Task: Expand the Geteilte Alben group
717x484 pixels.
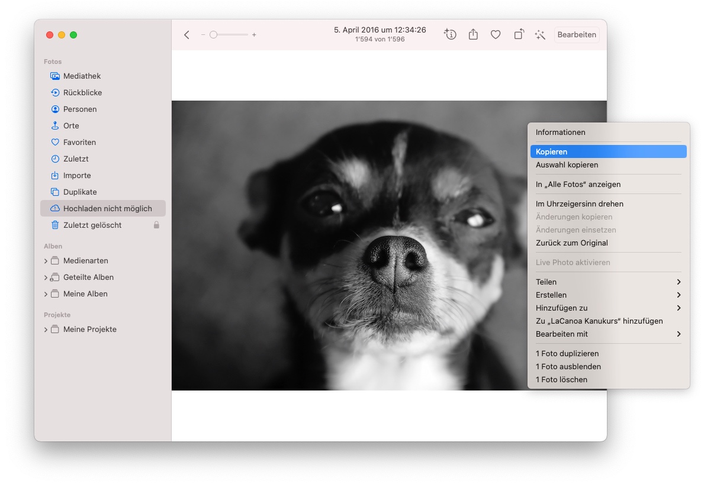Action: [46, 278]
